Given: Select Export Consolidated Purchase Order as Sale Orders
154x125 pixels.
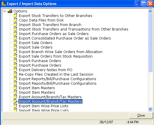Looking at the screenshot, I should tap(65, 38).
